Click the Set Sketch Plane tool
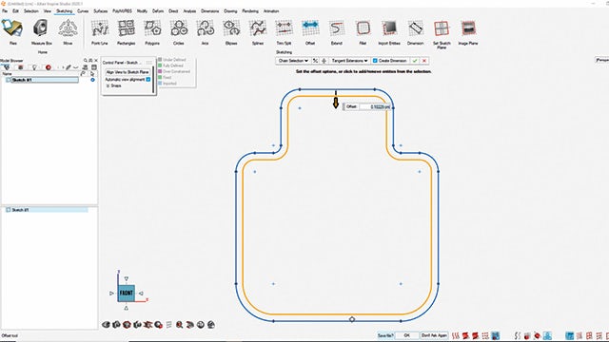The height and width of the screenshot is (342, 609). pos(442,28)
